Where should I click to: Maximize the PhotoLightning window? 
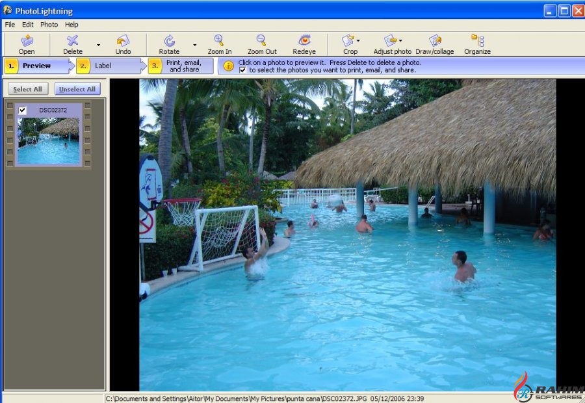point(564,11)
